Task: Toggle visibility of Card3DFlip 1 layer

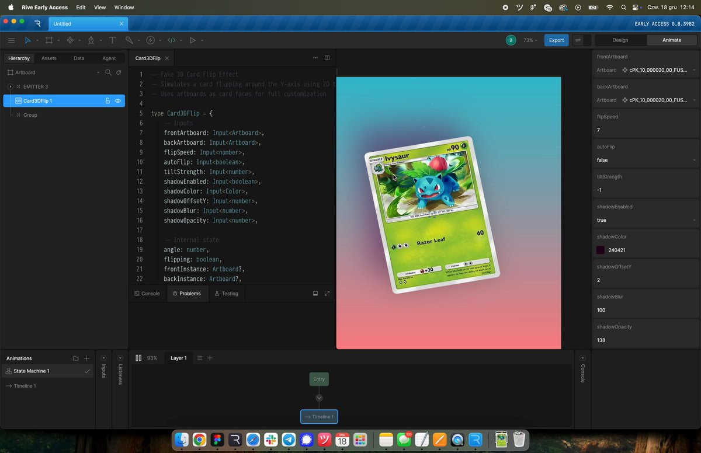Action: point(118,101)
